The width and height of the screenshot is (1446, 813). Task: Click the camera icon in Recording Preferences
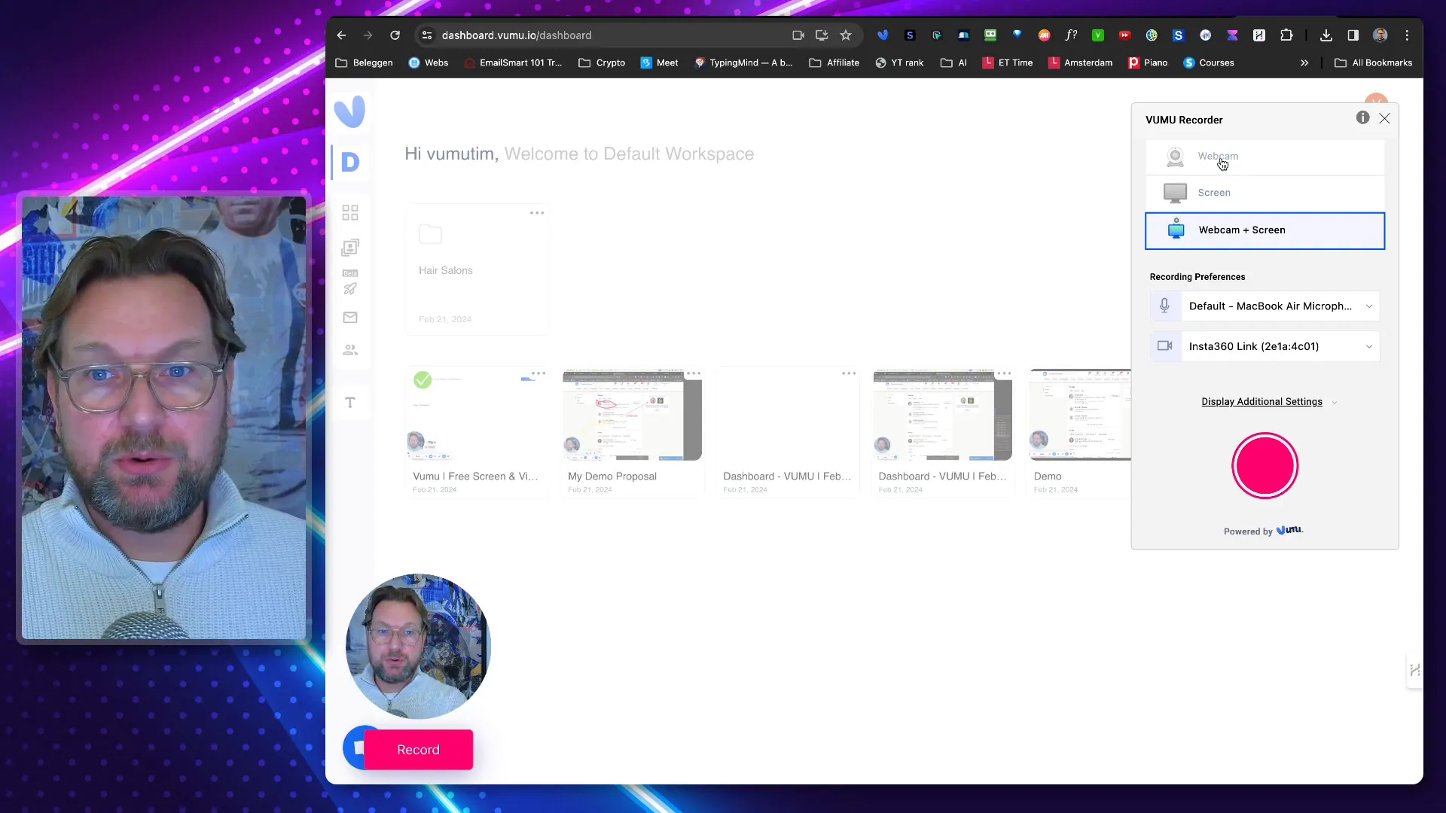[x=1164, y=346]
